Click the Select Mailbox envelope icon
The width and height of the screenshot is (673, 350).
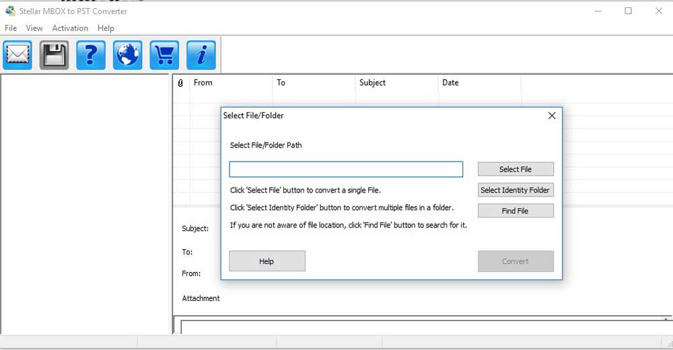pyautogui.click(x=17, y=55)
